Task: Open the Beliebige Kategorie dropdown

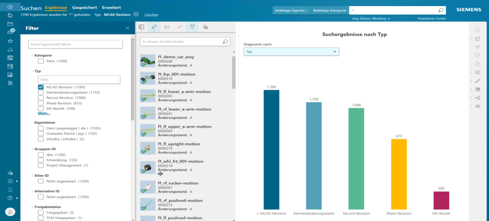Action: [x=330, y=10]
